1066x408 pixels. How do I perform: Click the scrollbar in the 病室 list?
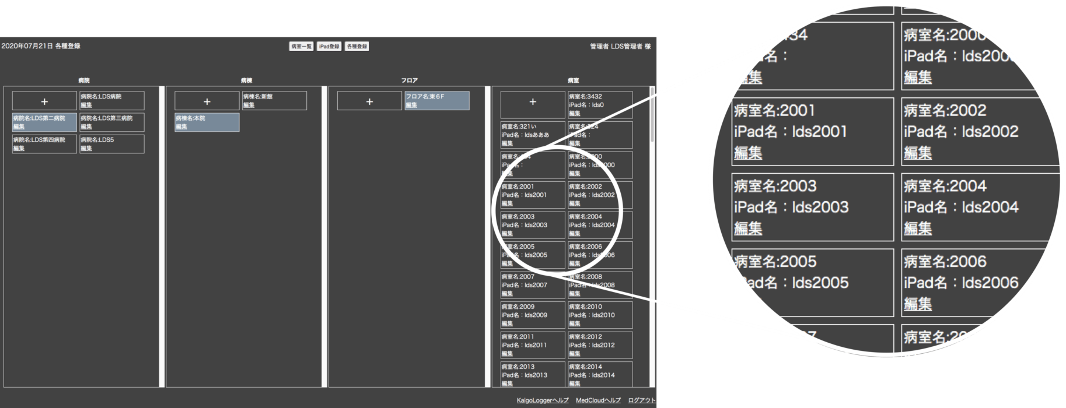pyautogui.click(x=652, y=117)
